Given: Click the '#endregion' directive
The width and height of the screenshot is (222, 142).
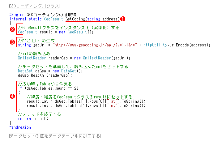Looking at the screenshot, I should pos(20,127).
